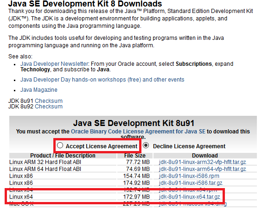This screenshot has width=262, height=208.
Task: Download jdk-8u91-linux-i586.tar.gz
Action: click(191, 183)
